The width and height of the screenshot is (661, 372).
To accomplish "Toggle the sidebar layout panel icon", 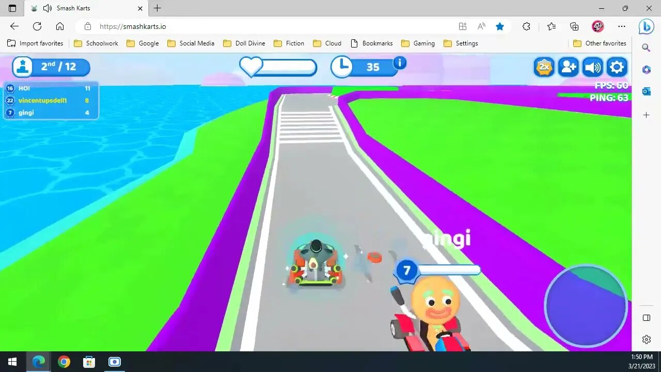I will 646,318.
